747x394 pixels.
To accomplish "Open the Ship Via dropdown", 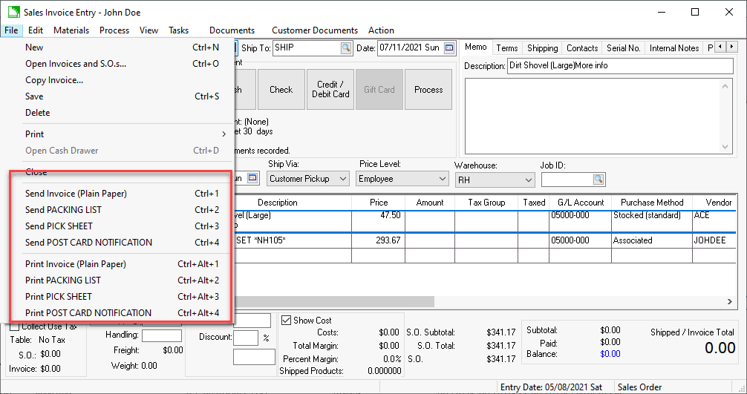I will (x=342, y=179).
